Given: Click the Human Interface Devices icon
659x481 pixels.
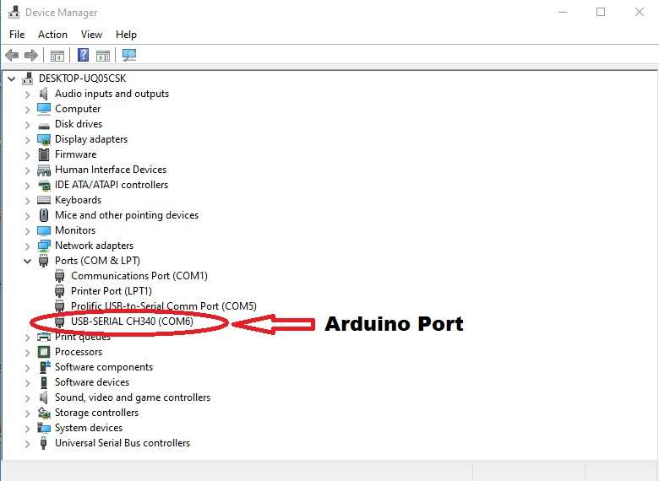Looking at the screenshot, I should click(44, 170).
